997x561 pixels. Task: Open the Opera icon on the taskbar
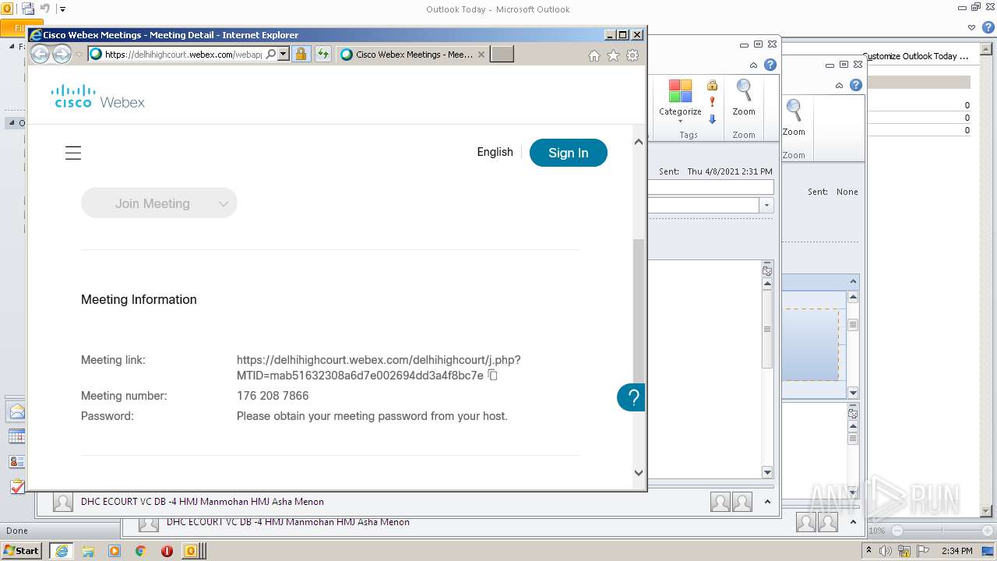coord(167,551)
